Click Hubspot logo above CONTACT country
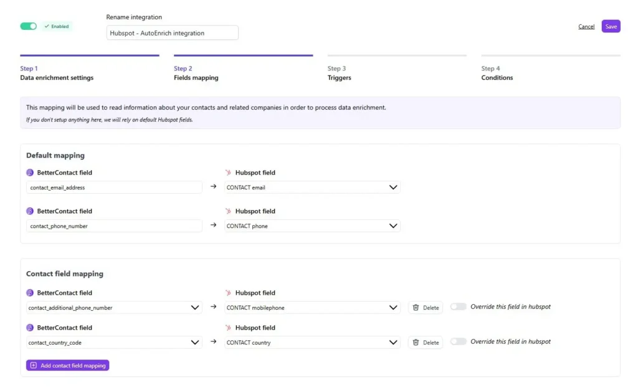638x390 pixels. point(228,328)
